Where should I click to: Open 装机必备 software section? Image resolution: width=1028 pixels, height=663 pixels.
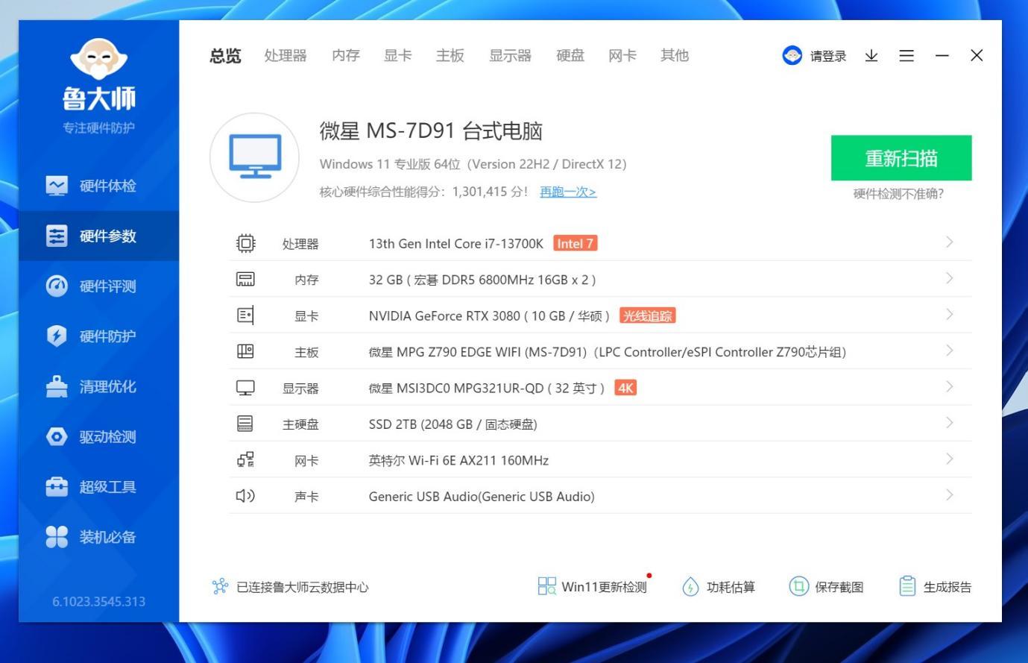click(x=98, y=536)
